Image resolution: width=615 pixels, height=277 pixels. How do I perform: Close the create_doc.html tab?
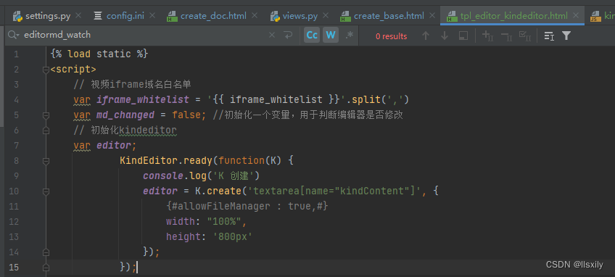[x=255, y=16]
